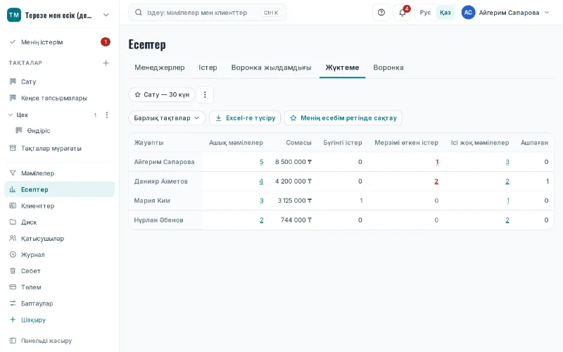Open Цех folder three-dot menu
This screenshot has height=352, width=563.
107,115
